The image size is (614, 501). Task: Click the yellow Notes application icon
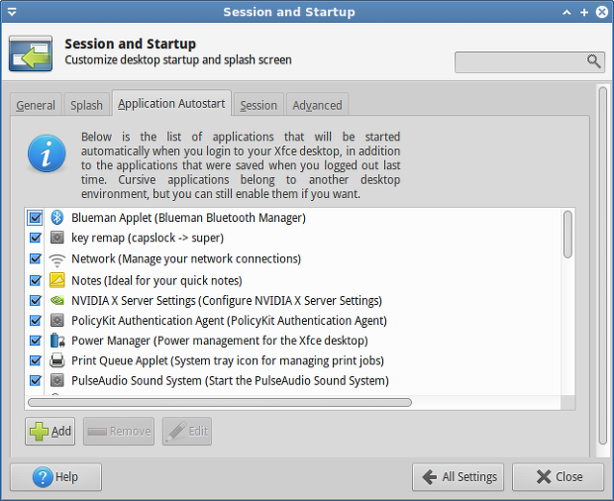pos(57,280)
